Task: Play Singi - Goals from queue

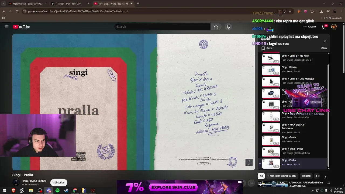Action: pos(294,140)
